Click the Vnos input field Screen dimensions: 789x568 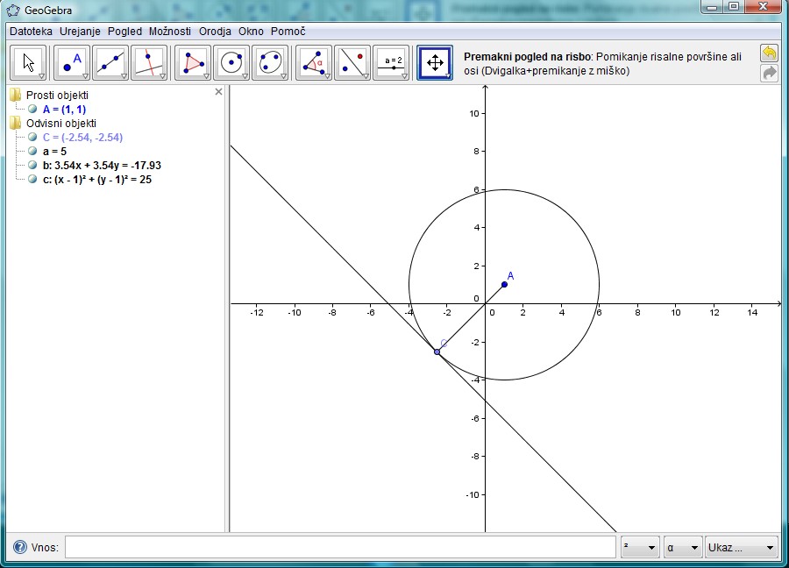click(340, 548)
